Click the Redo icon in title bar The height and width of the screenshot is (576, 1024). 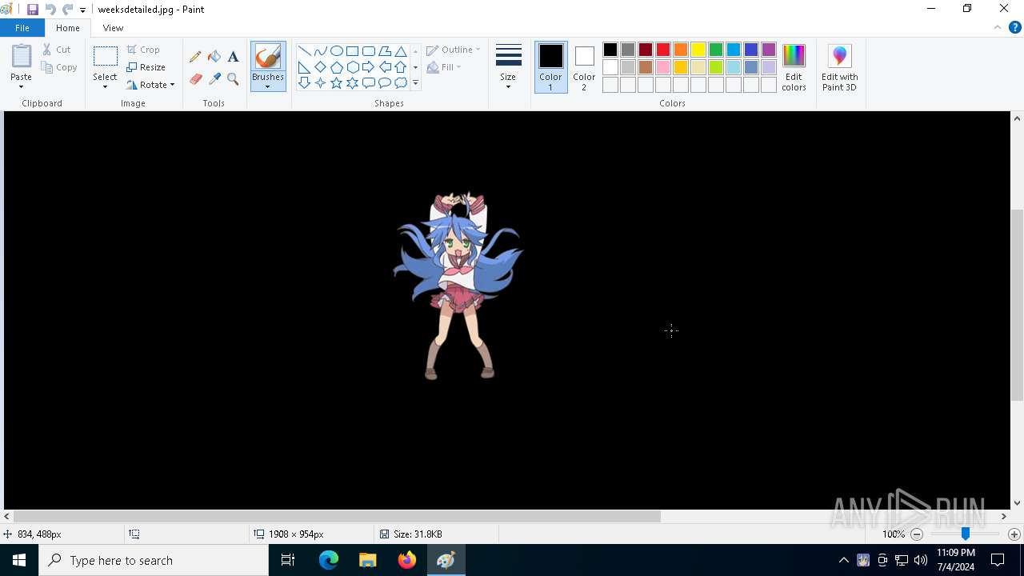click(68, 10)
